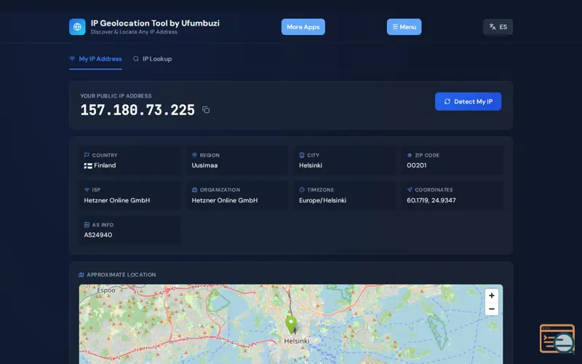Click the Finland country value

coord(105,165)
